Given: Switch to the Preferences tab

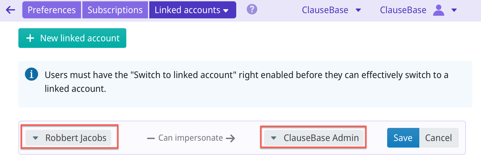Looking at the screenshot, I should pyautogui.click(x=52, y=10).
